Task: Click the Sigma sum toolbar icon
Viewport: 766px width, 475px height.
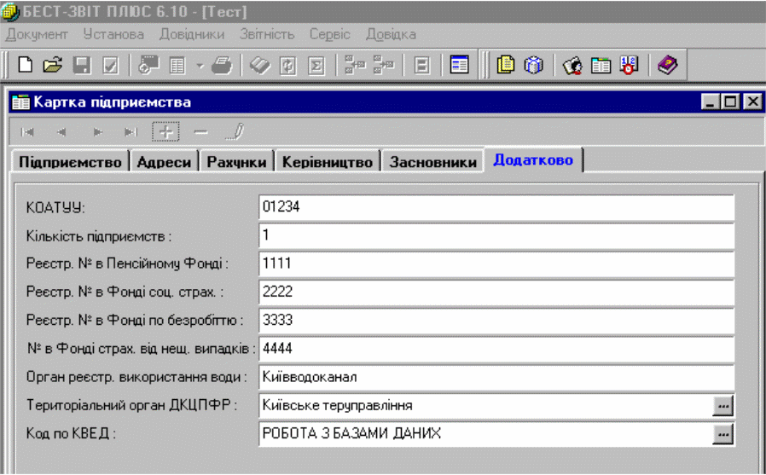Action: pos(316,66)
